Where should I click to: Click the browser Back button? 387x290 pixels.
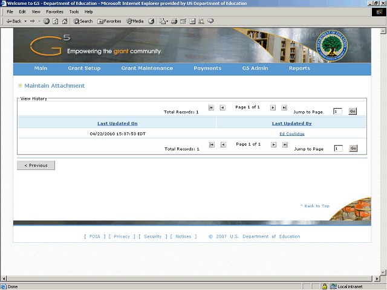14,21
